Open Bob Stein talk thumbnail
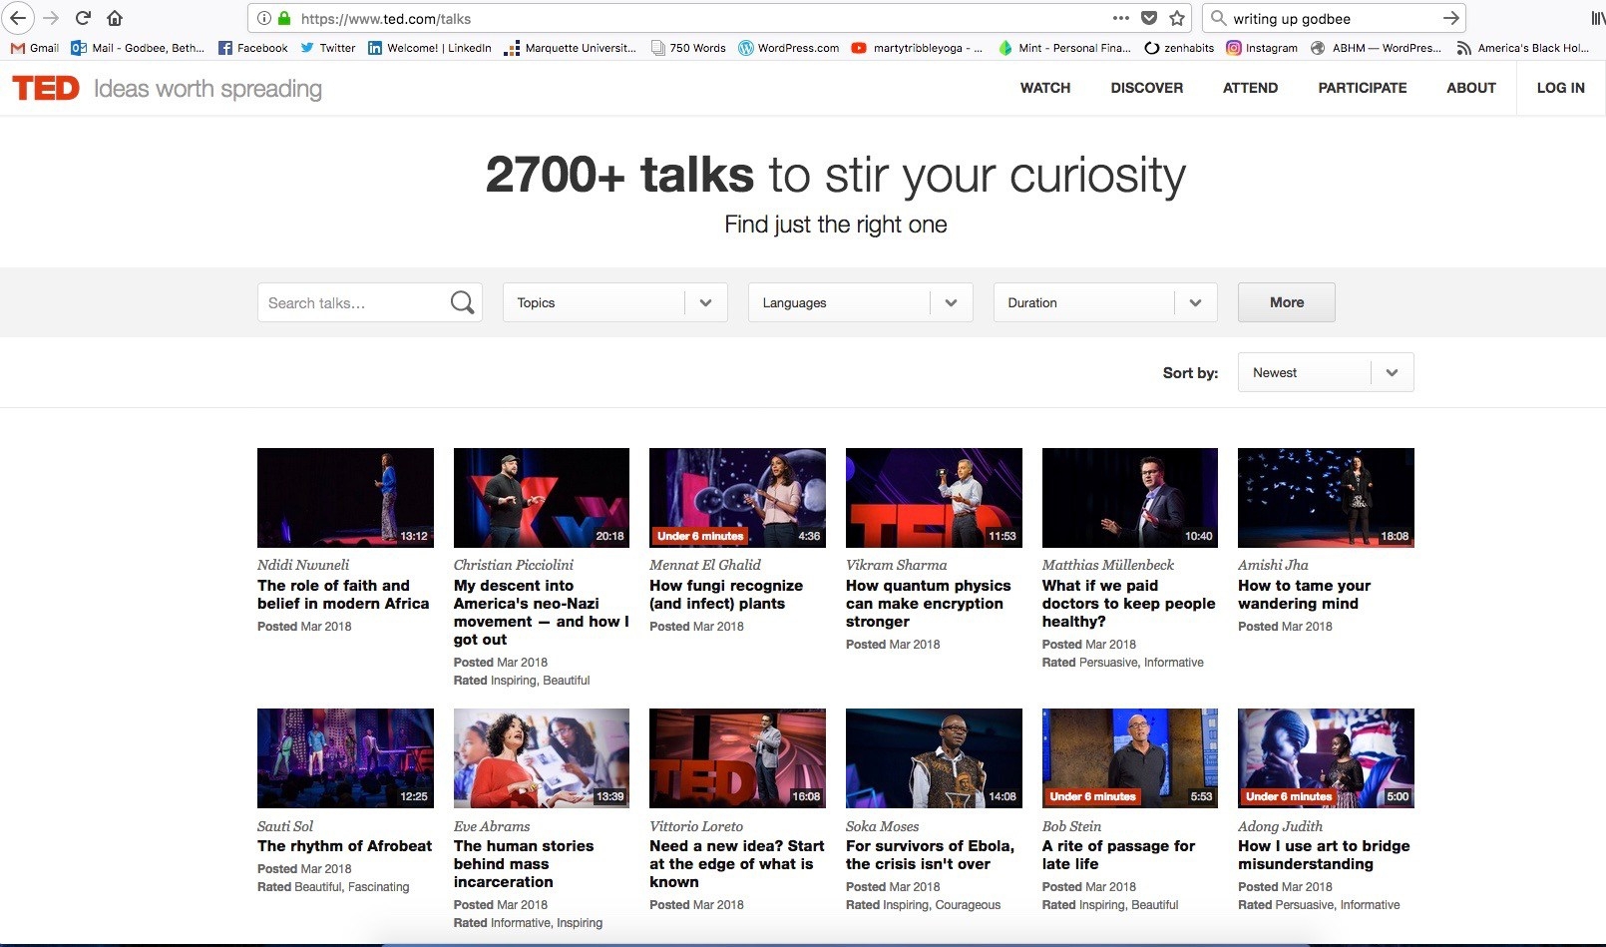The width and height of the screenshot is (1606, 947). click(1130, 757)
